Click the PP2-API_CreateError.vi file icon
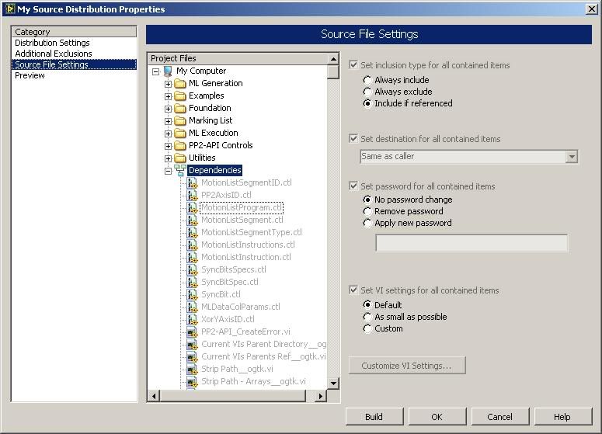Screen dimensions: 602x434 192,332
